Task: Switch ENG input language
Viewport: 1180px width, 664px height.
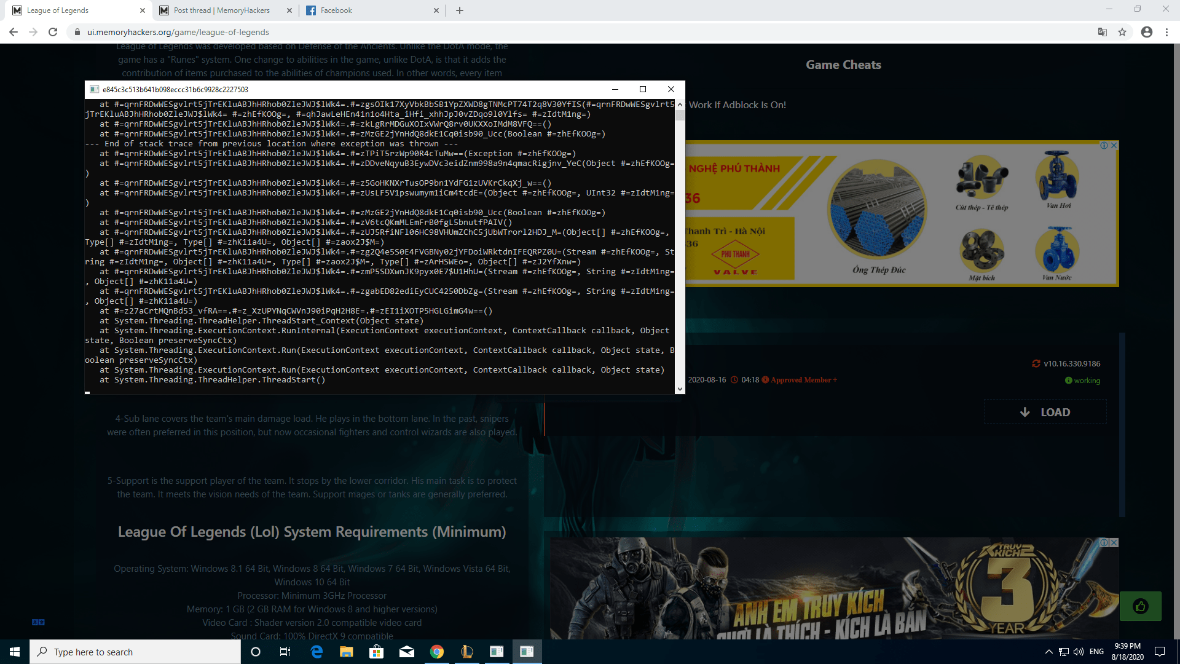Action: click(1097, 652)
